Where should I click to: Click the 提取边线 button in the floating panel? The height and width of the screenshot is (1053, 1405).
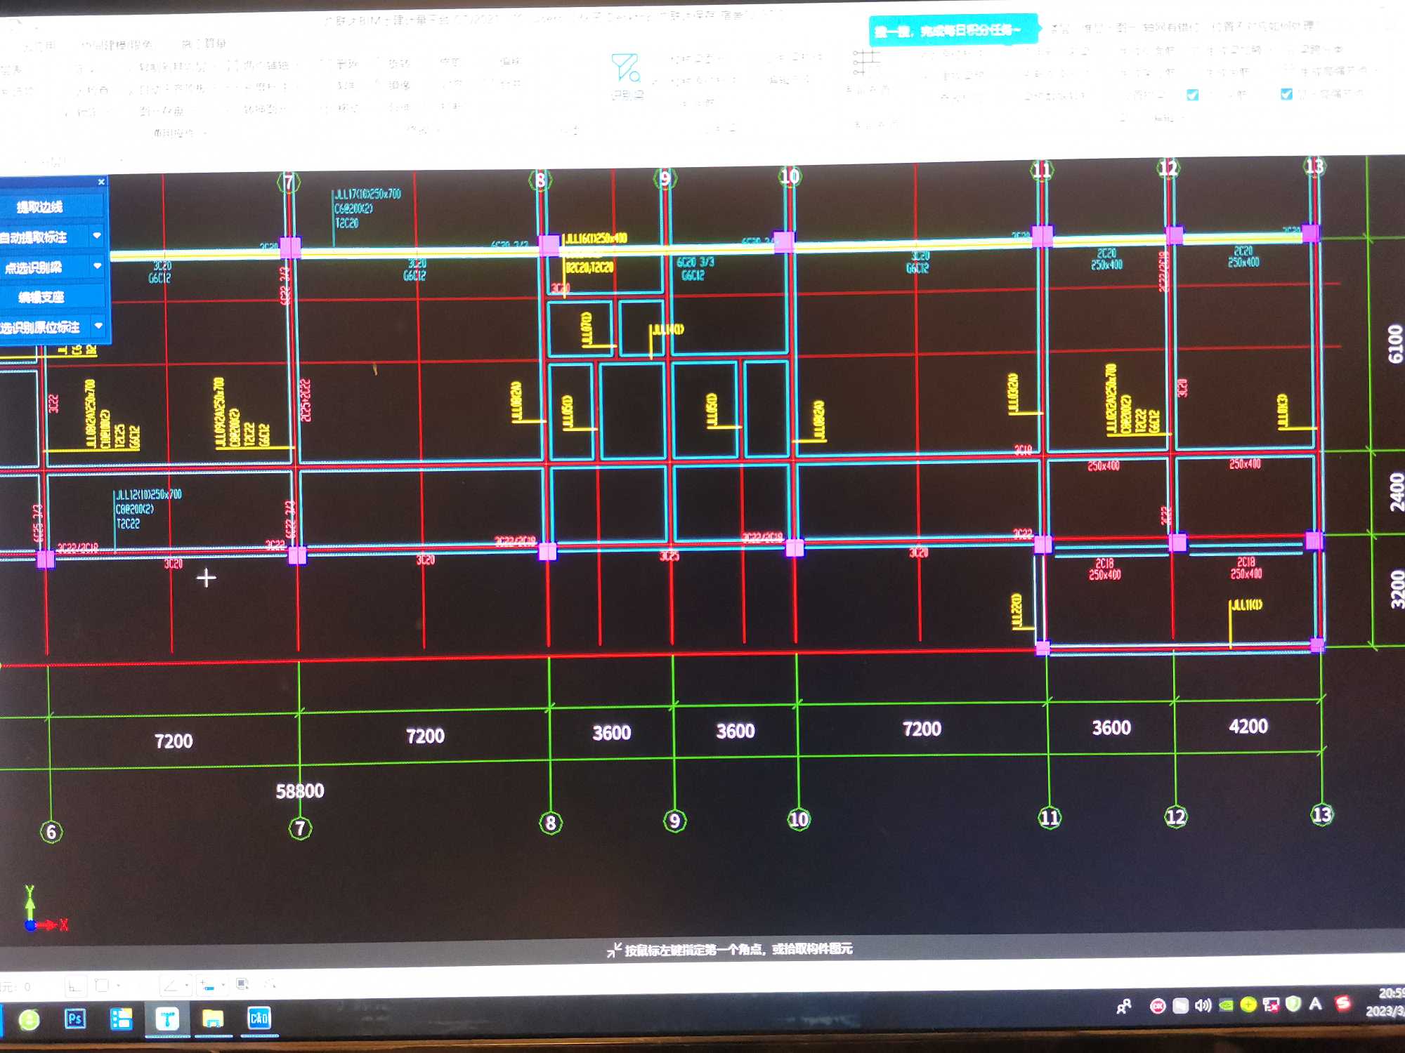click(51, 207)
